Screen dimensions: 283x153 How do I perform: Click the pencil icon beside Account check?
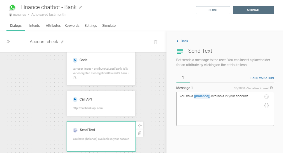62,42
